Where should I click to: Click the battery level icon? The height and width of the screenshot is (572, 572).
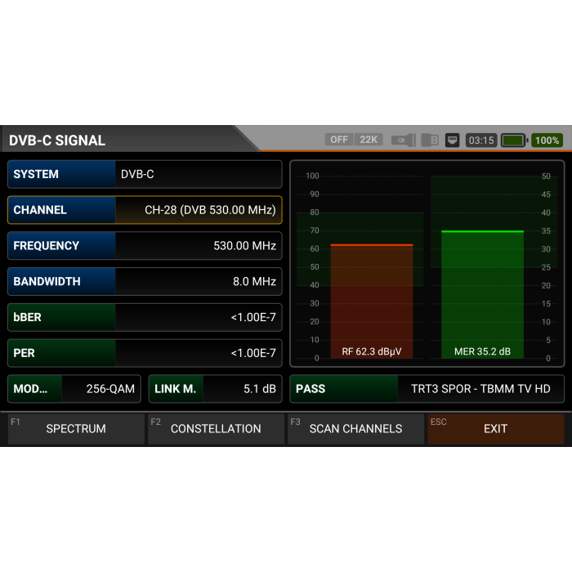point(513,140)
